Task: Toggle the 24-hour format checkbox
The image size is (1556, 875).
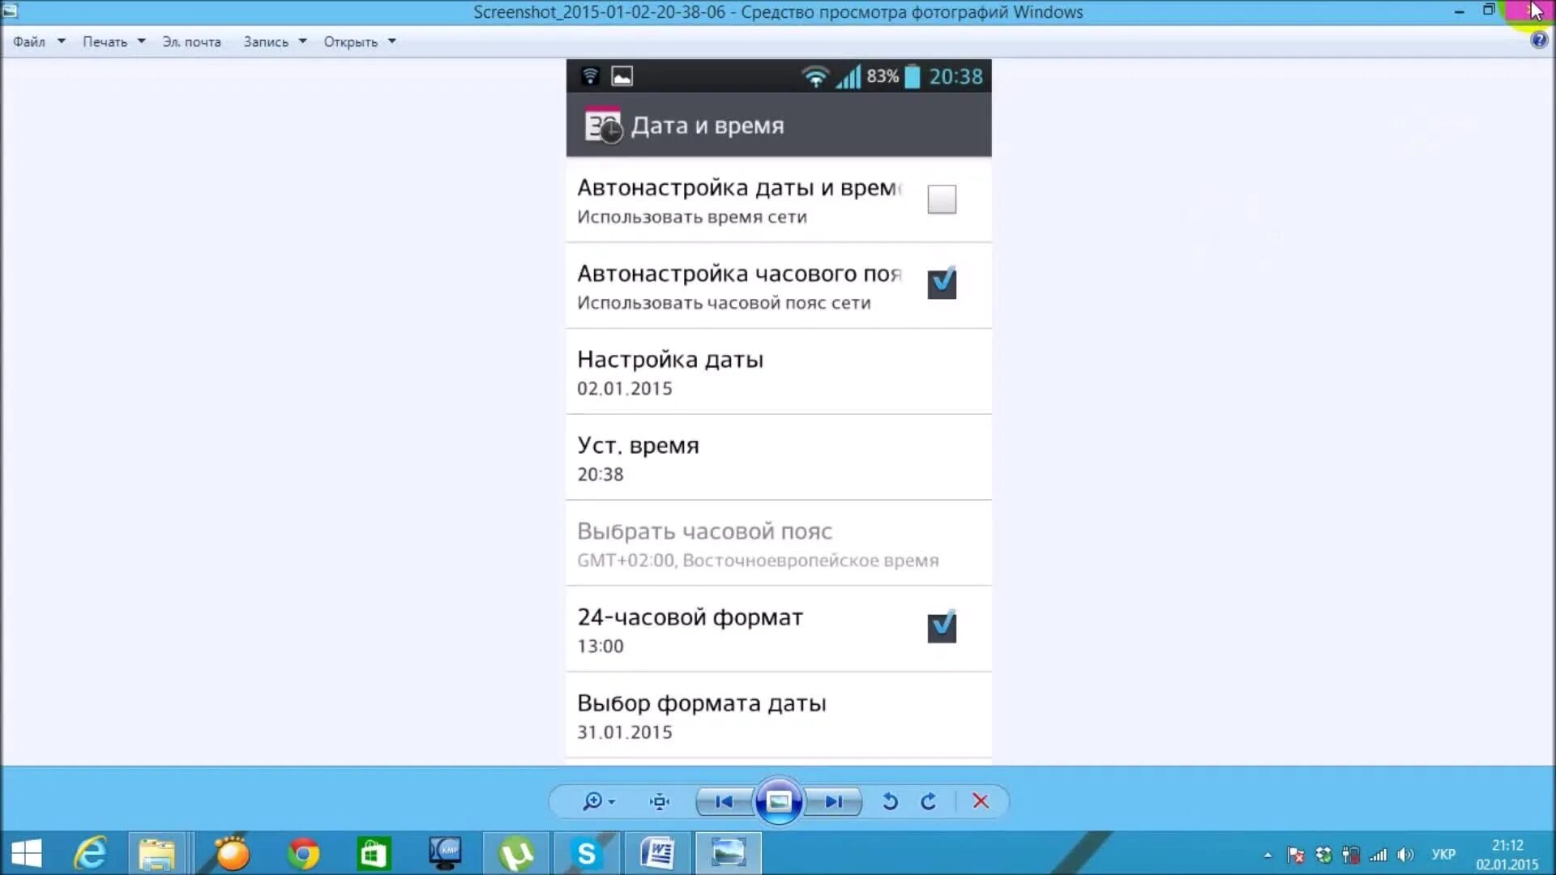Action: tap(942, 627)
